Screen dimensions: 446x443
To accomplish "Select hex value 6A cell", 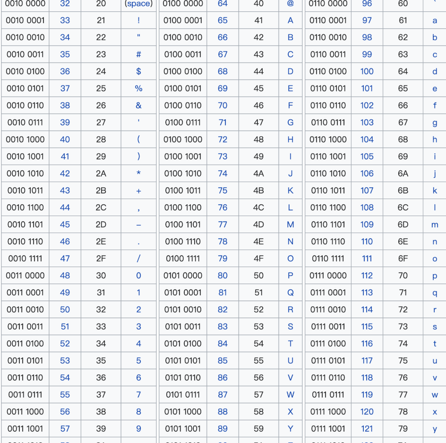I will click(x=403, y=174).
